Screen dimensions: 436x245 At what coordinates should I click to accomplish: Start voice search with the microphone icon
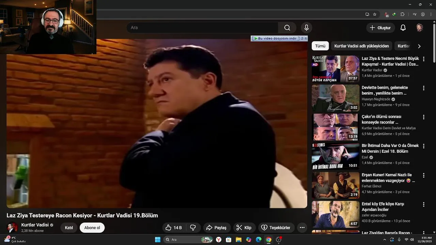[x=306, y=28]
